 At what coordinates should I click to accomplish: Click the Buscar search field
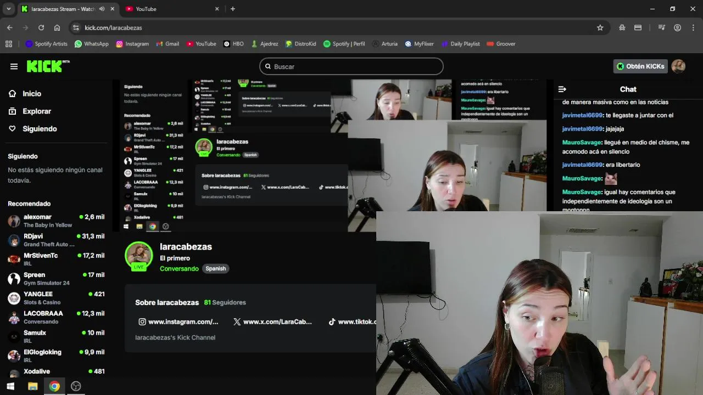351,66
